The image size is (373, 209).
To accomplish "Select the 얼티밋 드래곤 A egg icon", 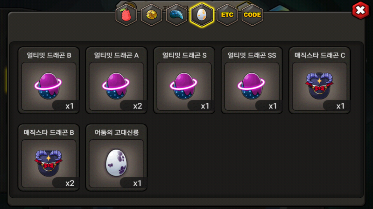I will click(116, 86).
